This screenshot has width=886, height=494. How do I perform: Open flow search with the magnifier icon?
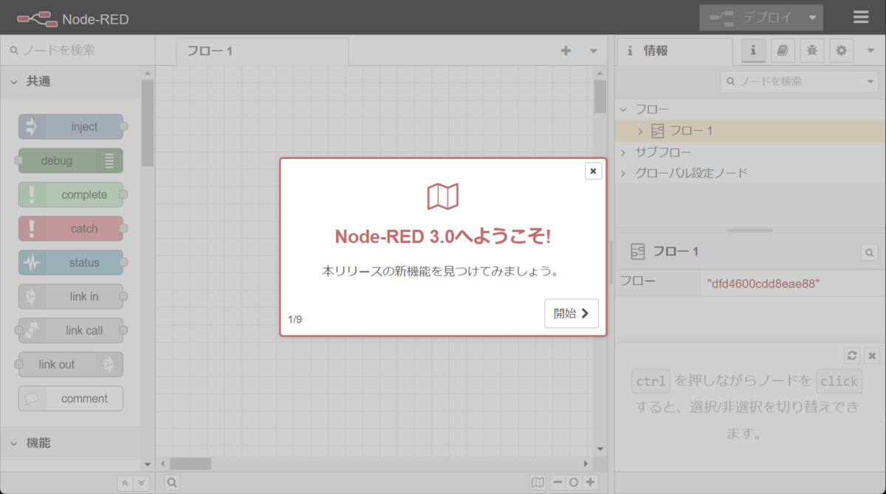[171, 482]
